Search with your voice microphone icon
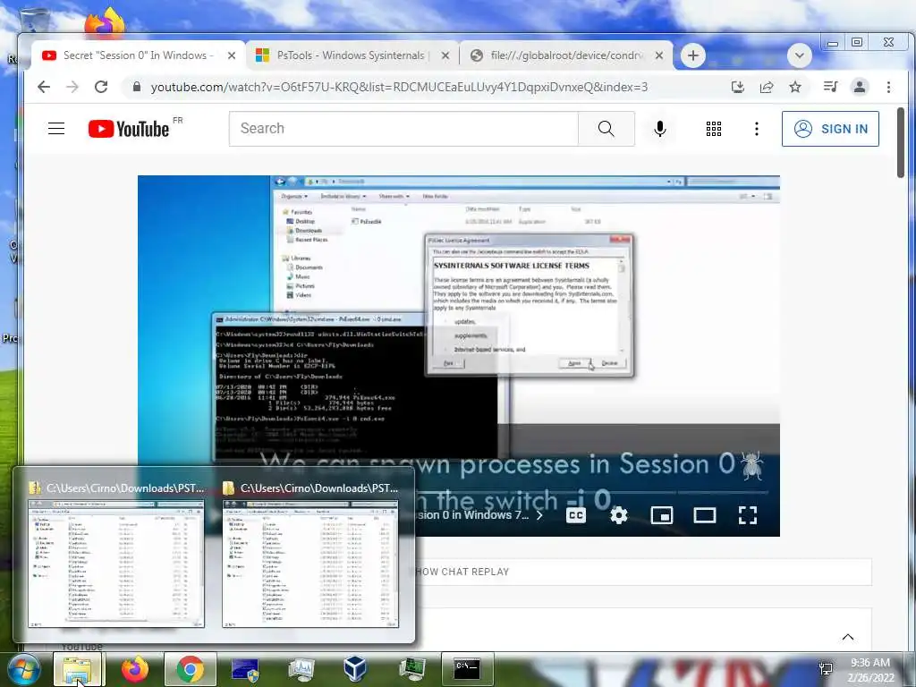 (x=659, y=129)
